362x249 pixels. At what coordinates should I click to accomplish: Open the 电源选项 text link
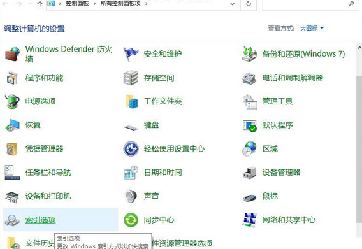(x=41, y=101)
